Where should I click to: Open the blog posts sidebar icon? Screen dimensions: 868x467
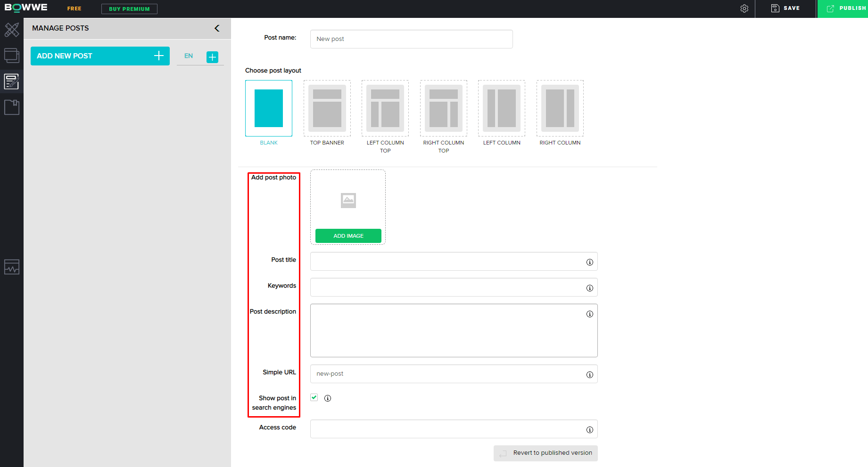(x=12, y=81)
